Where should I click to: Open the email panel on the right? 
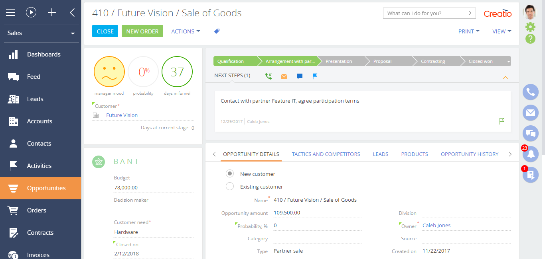pyautogui.click(x=531, y=113)
